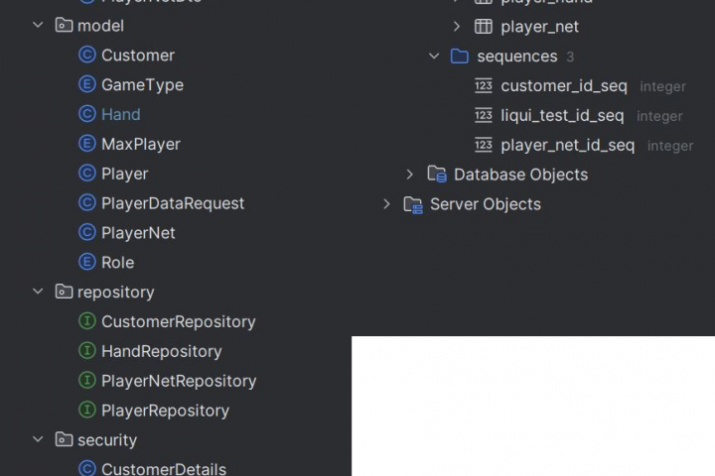This screenshot has width=715, height=476.
Task: Select the liqui_test_id_seq sequence
Action: (x=562, y=116)
